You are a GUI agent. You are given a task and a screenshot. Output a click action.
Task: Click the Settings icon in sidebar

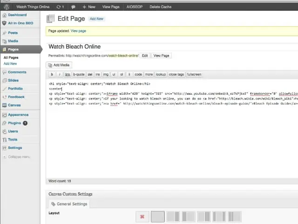[4, 148]
